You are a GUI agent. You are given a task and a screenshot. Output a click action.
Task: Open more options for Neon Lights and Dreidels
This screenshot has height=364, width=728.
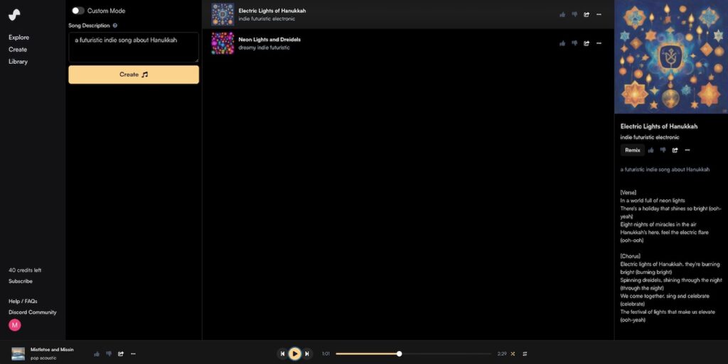pos(599,43)
